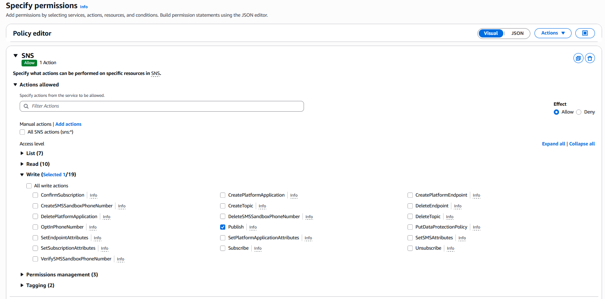Image resolution: width=605 pixels, height=299 pixels.
Task: Open the Actions dropdown menu
Action: click(x=553, y=33)
